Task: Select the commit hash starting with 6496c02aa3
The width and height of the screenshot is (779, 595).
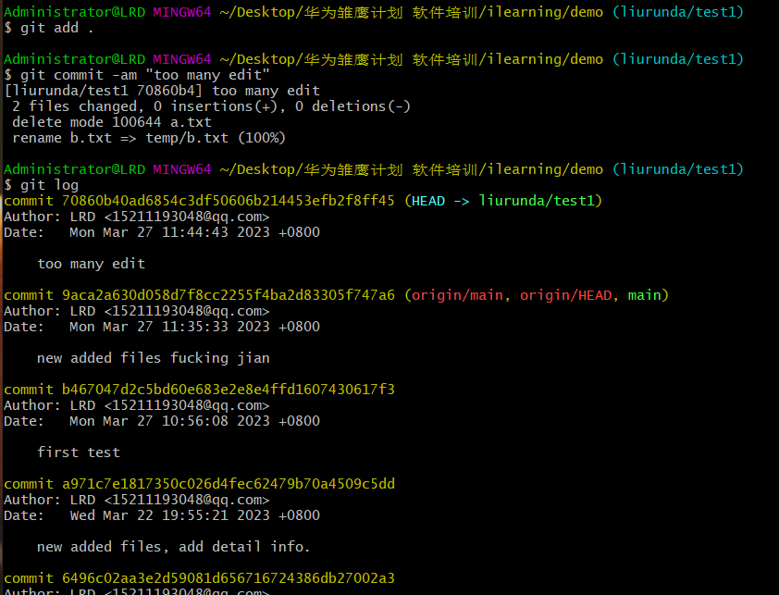Action: pos(228,578)
